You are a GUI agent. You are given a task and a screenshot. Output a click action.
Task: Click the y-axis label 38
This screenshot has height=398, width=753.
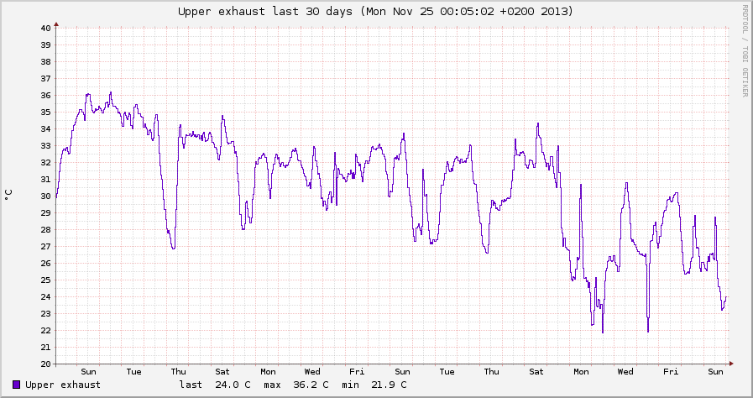pos(45,61)
